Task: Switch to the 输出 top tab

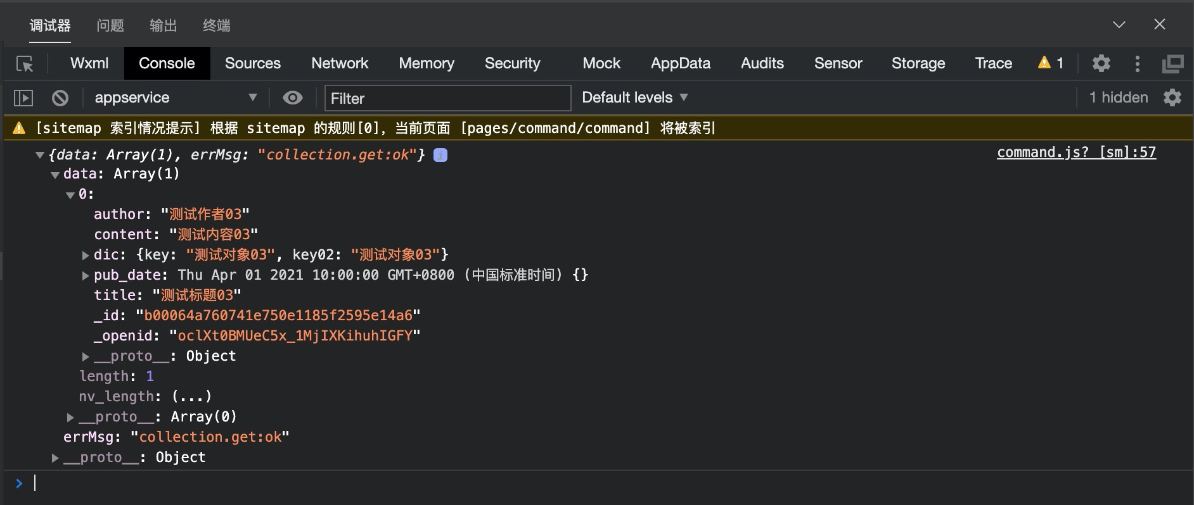Action: (164, 25)
